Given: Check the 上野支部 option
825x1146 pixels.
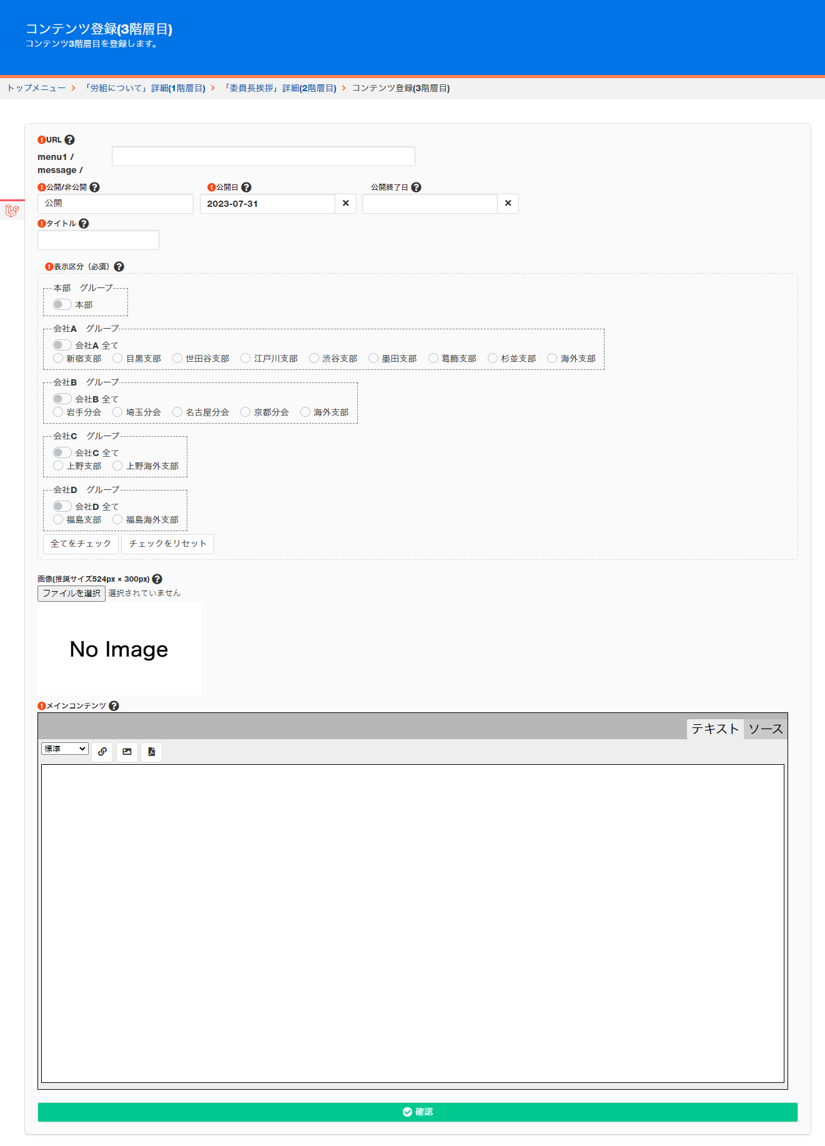Looking at the screenshot, I should coord(58,466).
